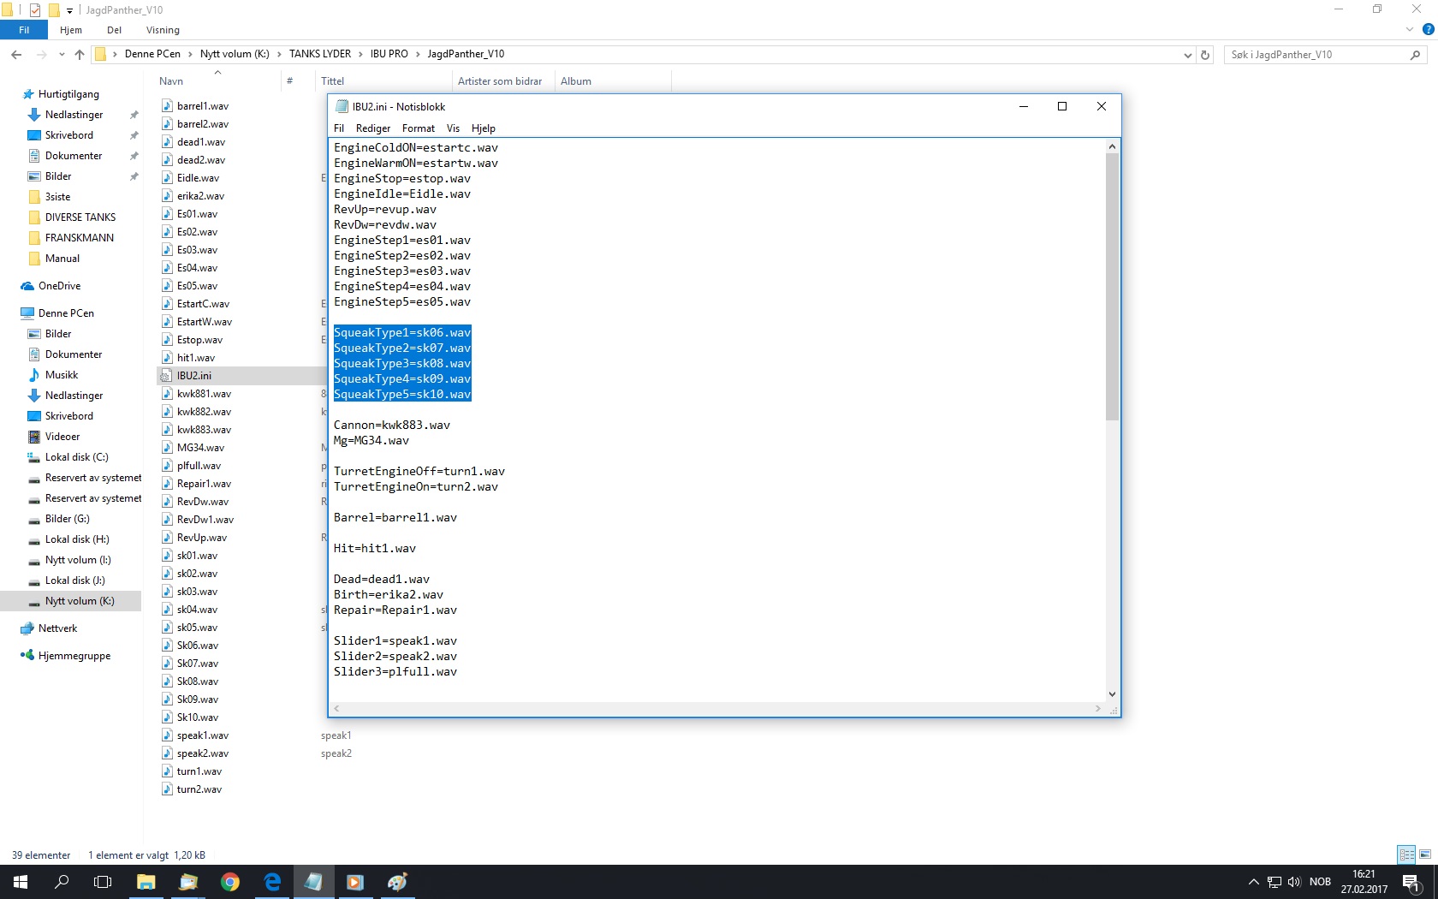Open the Visning ribbon tab

pos(163,30)
